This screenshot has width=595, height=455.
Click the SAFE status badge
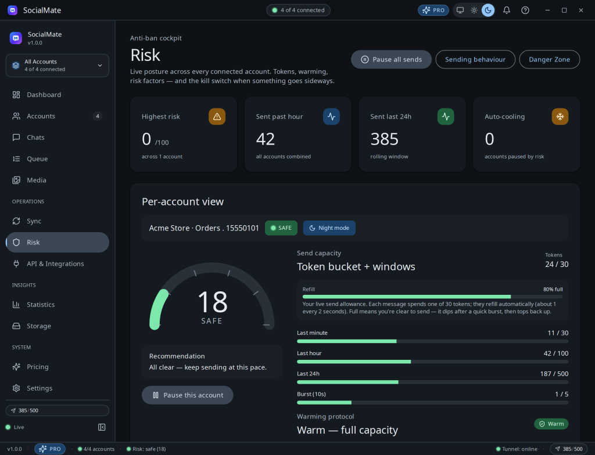[x=281, y=228]
